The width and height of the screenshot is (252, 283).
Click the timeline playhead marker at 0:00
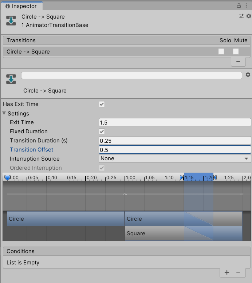pos(7,177)
